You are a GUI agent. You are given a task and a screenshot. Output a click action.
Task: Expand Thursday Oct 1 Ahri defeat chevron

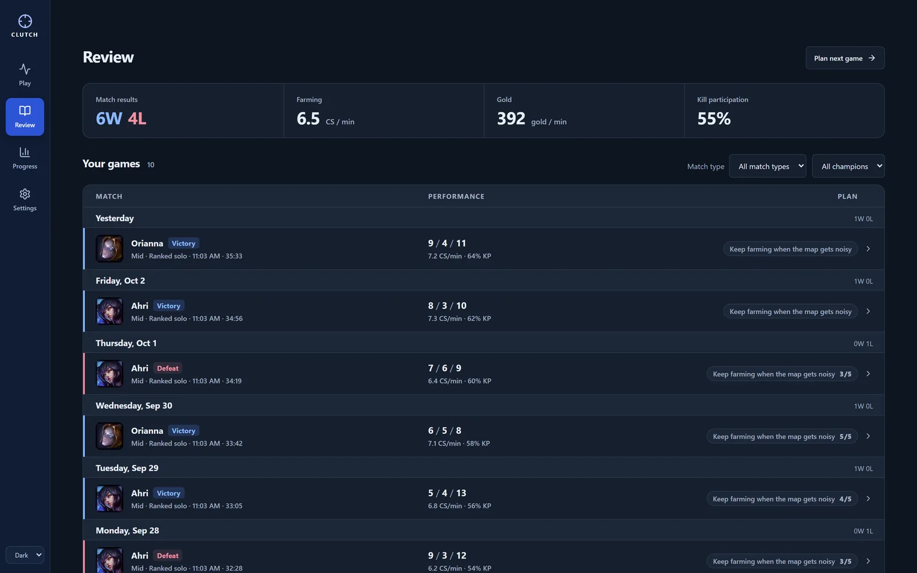(868, 374)
